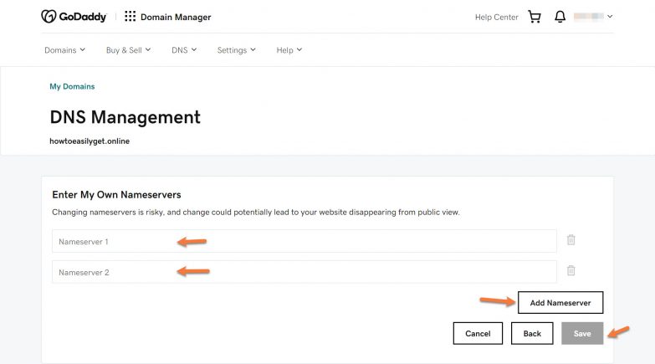This screenshot has height=364, width=655.
Task: Open the apps grid icon
Action: (x=130, y=17)
